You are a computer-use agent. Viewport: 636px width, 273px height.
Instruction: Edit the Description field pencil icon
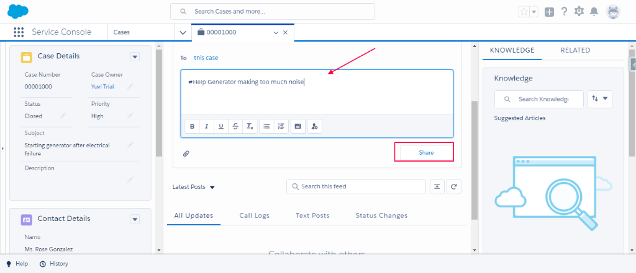click(x=130, y=180)
